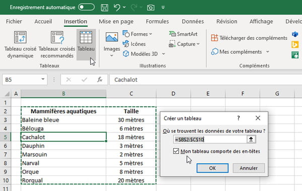Open the Fichier menu tab
This screenshot has height=191, width=302.
coord(14,21)
